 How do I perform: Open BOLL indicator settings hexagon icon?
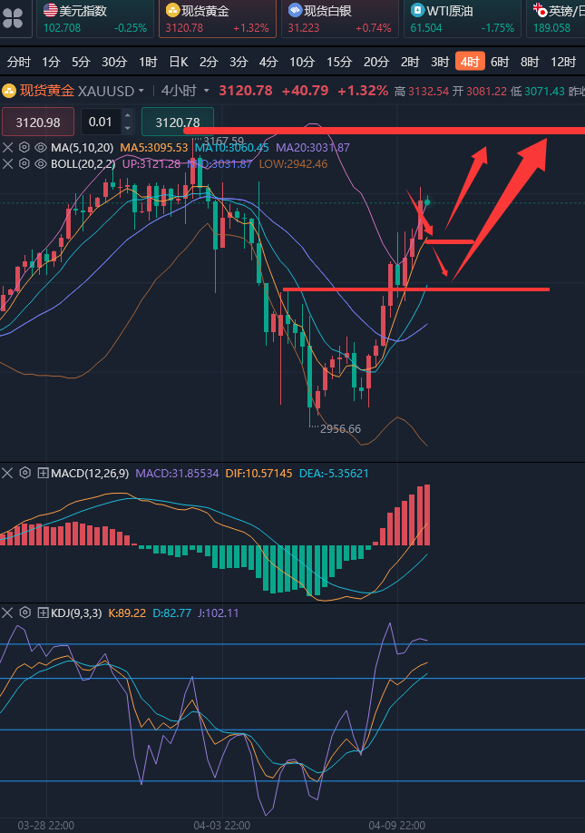click(x=24, y=163)
